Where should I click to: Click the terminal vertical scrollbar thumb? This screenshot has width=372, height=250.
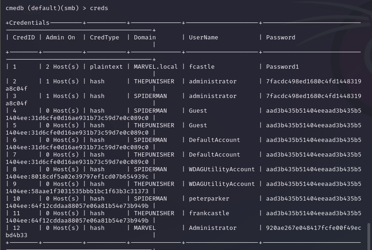tap(369, 236)
